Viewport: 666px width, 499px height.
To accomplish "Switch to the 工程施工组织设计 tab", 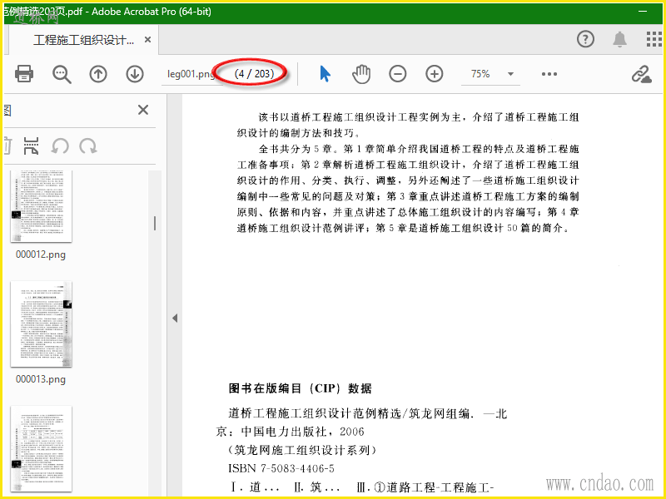I will pos(84,40).
